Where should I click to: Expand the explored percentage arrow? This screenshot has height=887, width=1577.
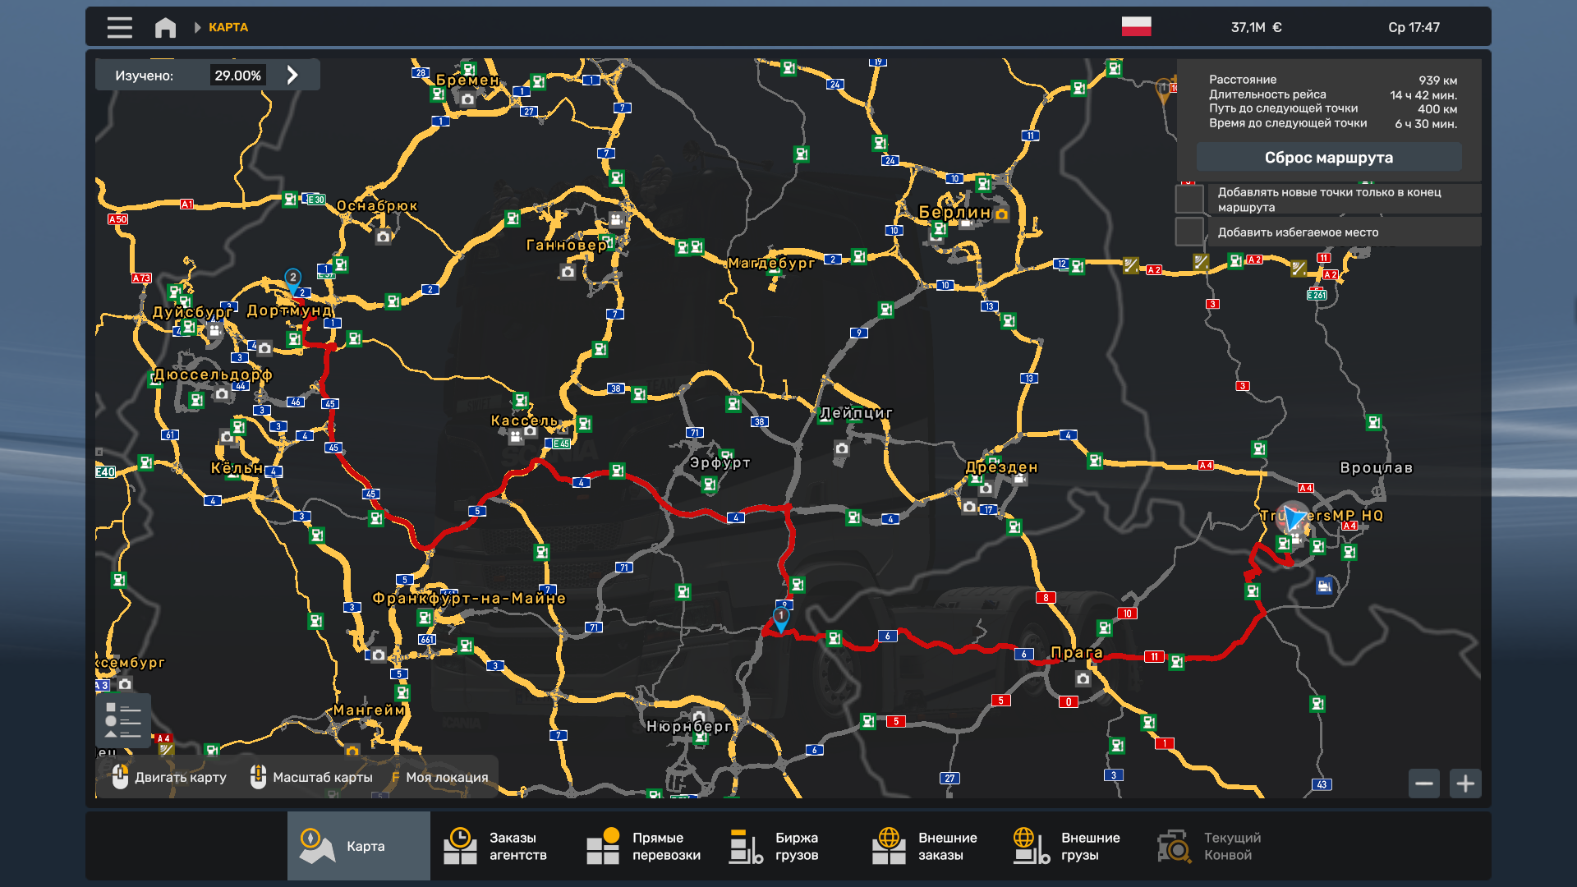pyautogui.click(x=292, y=76)
